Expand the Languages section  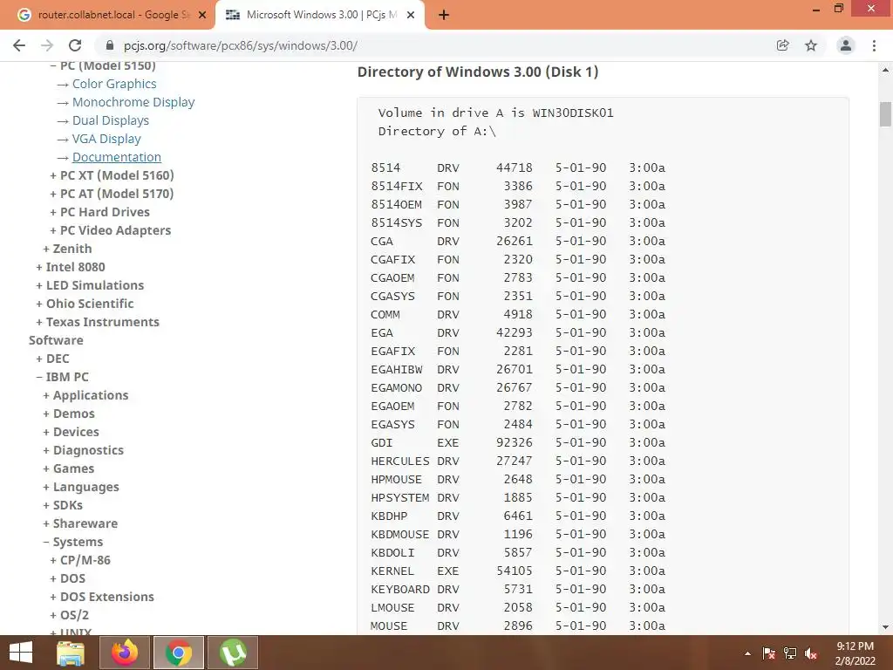coord(81,487)
